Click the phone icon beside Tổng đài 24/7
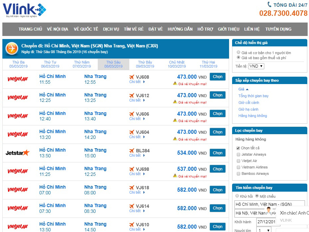 [269, 4]
